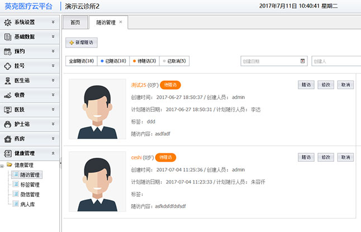
Task: Click the 护士站 nurse icon
Action: pos(8,124)
